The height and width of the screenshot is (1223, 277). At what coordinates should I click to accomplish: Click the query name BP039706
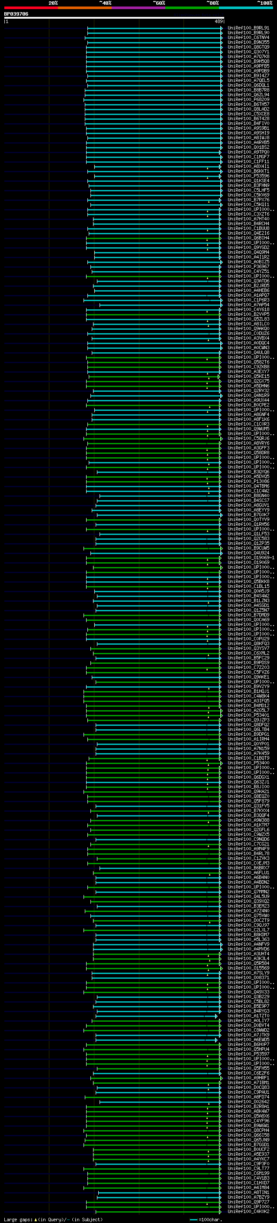[16, 14]
